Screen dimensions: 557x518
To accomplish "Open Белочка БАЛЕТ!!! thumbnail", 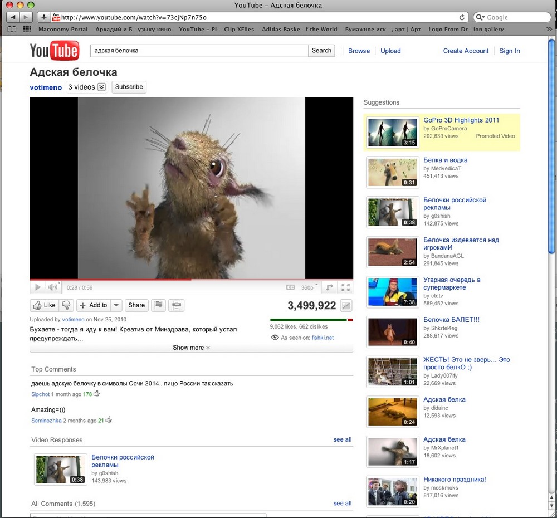I will [x=393, y=332].
